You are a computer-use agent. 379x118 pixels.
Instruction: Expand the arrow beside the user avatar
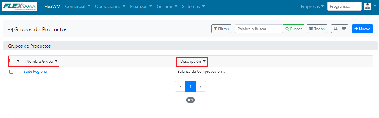(375, 6)
